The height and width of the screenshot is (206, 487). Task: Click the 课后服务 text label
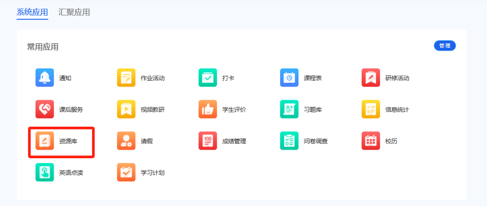[71, 110]
